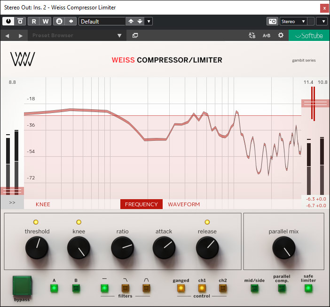Open Softube settings gear
Image resolution: width=330 pixels, height=307 pixels.
coord(281,35)
